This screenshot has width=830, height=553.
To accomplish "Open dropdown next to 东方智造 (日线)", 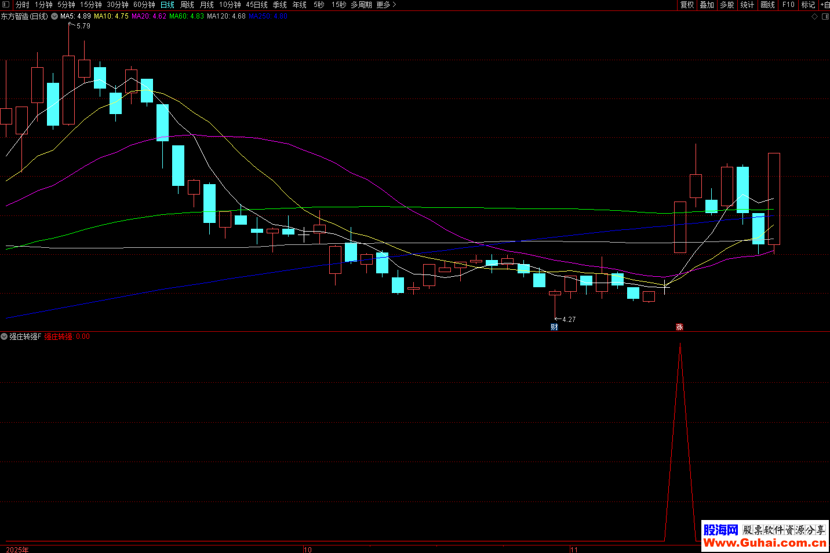I will click(x=54, y=17).
